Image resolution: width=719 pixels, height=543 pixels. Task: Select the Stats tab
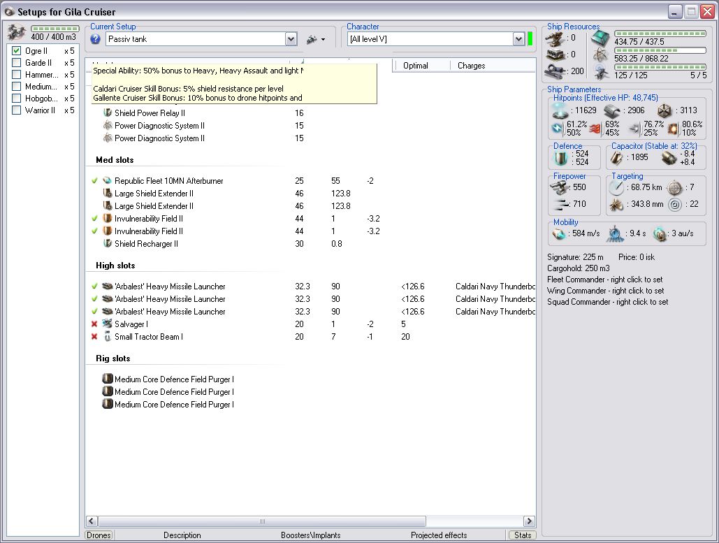(522, 535)
